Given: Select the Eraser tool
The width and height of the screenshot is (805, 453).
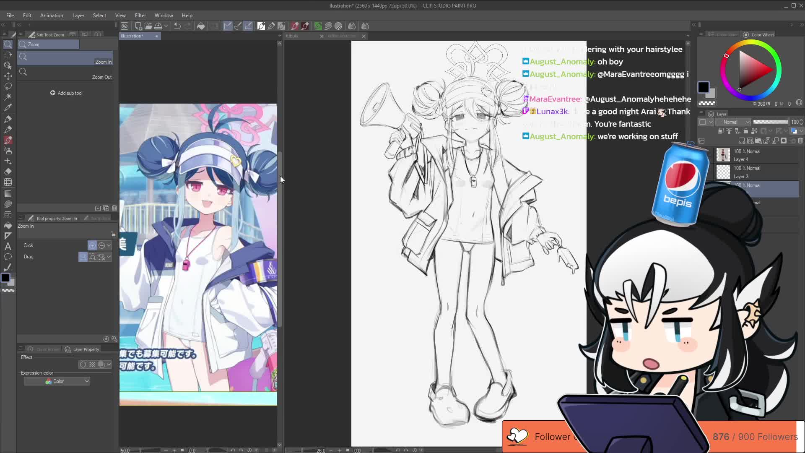Looking at the screenshot, I should click(x=8, y=172).
